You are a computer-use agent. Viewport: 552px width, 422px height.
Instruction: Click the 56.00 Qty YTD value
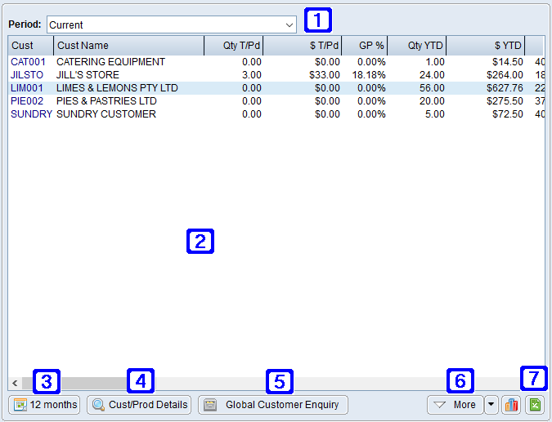coord(432,88)
